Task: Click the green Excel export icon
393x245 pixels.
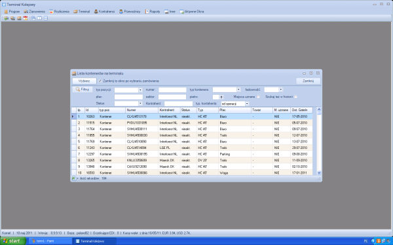Action: tap(73, 178)
